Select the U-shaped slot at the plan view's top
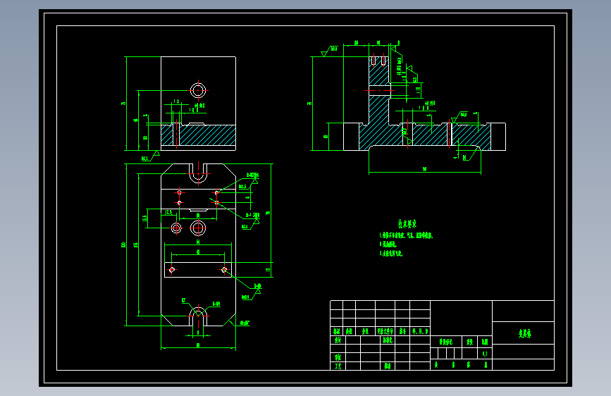Viewport: 611px width, 396px height. pyautogui.click(x=198, y=173)
